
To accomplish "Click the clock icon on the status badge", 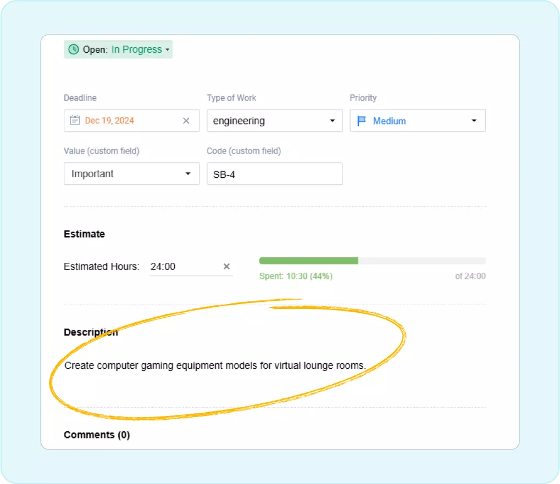I will tap(73, 49).
